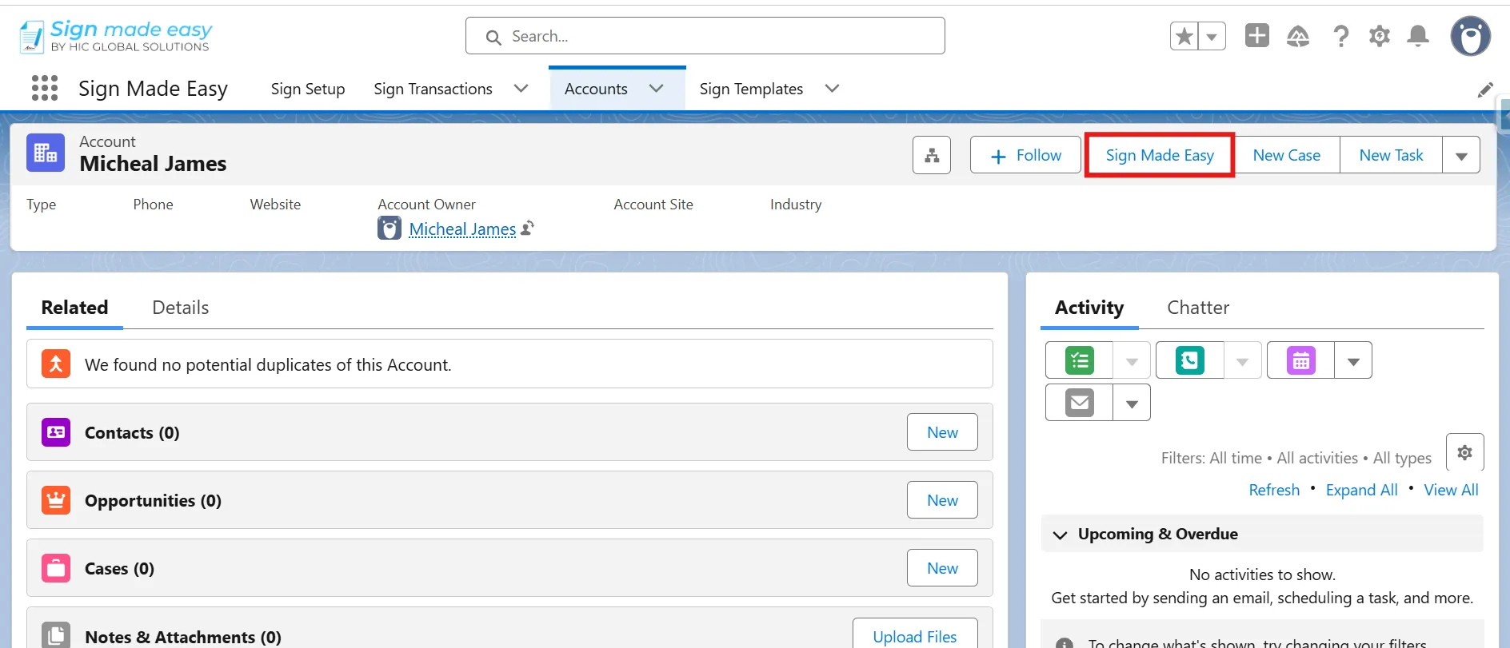Open the global actions plus icon
The height and width of the screenshot is (648, 1510).
(x=1257, y=35)
